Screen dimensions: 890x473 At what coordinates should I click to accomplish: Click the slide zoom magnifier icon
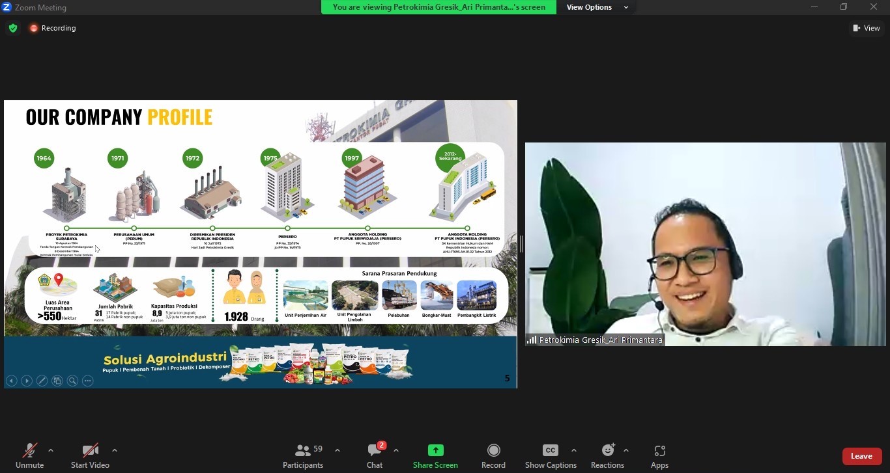click(72, 381)
